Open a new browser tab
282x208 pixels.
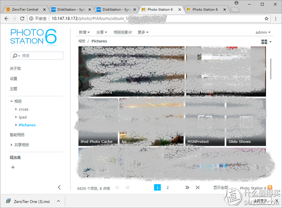(235, 10)
